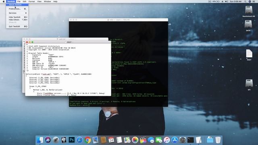The height and width of the screenshot is (145, 258).
Task: Click the background ssdt.dsl window title bar
Action: tap(65, 39)
